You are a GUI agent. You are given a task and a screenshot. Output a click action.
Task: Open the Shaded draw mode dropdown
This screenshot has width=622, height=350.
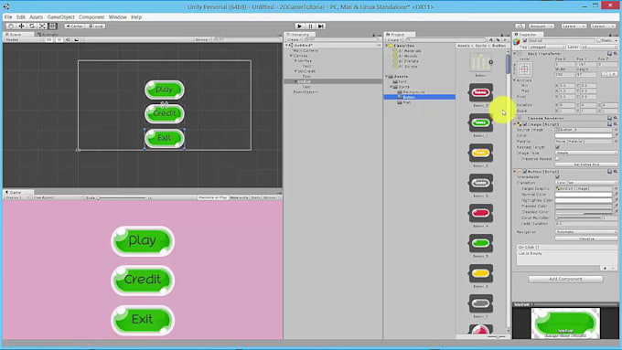click(23, 40)
